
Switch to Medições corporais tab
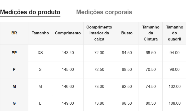104,12
